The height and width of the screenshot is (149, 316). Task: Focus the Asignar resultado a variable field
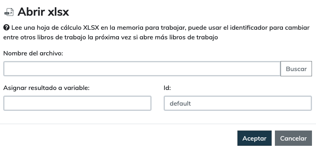pos(77,103)
